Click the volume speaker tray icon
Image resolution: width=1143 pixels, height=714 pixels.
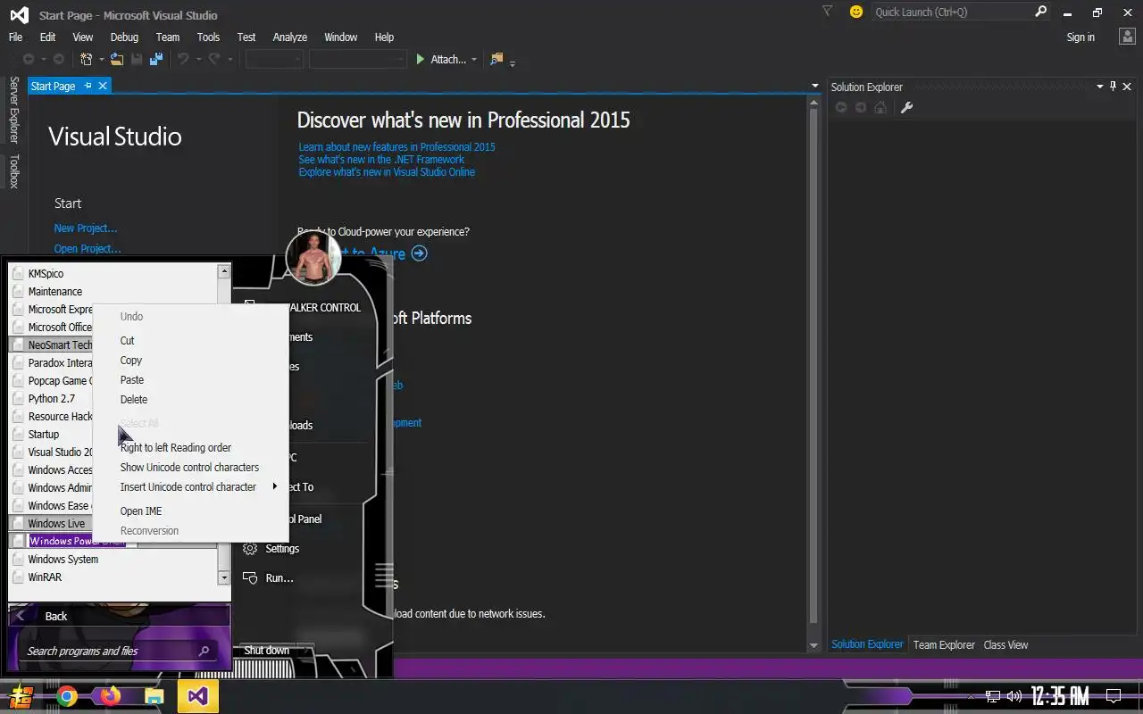(1014, 696)
